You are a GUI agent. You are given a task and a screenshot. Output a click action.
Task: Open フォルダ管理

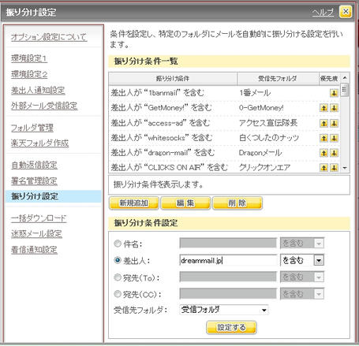tap(32, 128)
